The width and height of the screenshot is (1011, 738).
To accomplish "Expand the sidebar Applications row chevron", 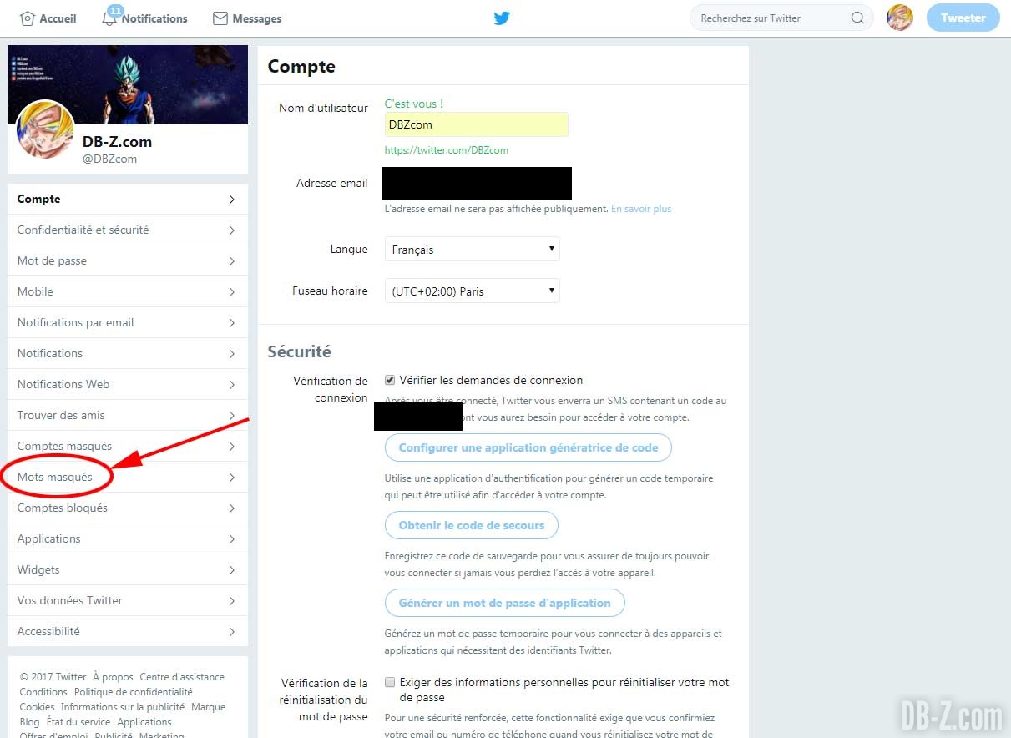I will (x=232, y=539).
